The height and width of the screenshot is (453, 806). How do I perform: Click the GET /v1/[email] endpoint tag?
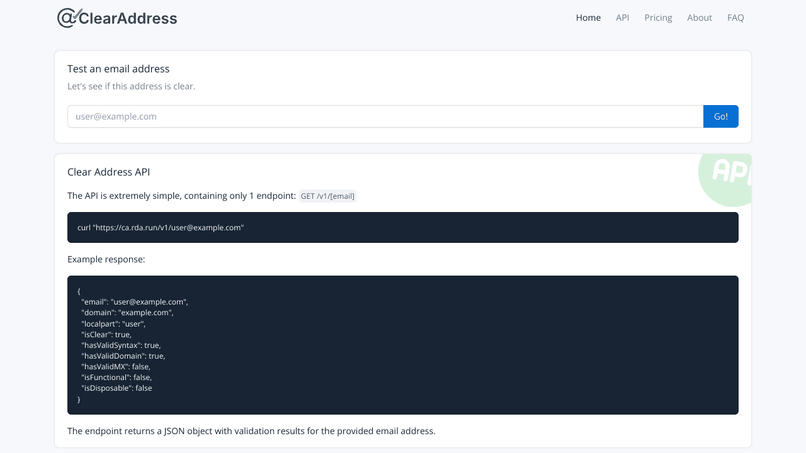coord(327,196)
